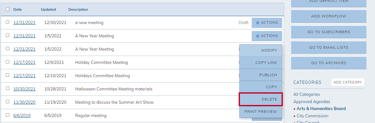Open the 10/30/2021 date link
The width and height of the screenshot is (375, 123).
tap(24, 89)
